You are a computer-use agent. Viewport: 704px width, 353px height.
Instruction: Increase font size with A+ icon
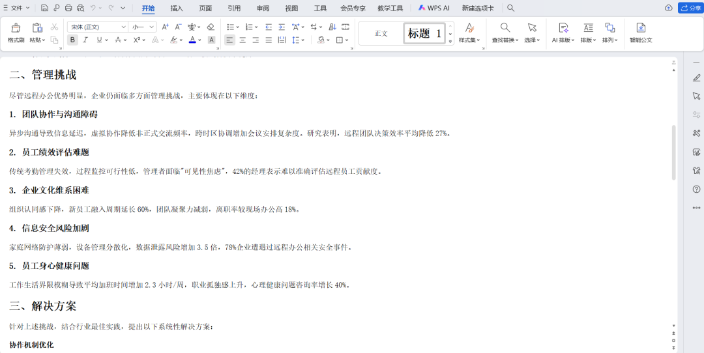coord(165,27)
